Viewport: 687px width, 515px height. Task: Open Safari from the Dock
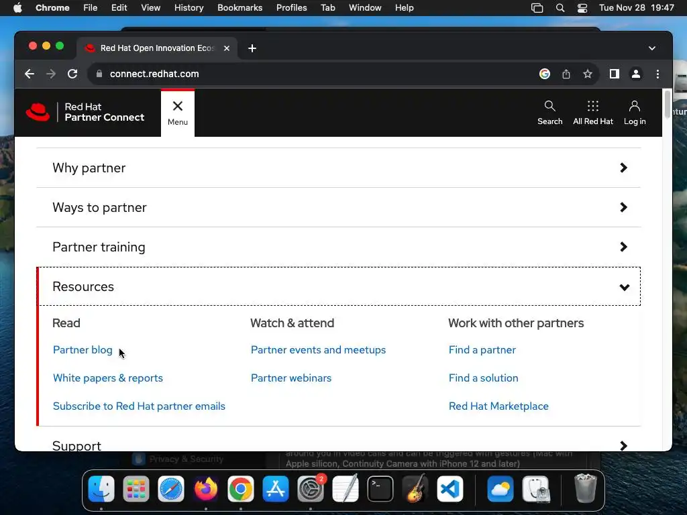(x=171, y=489)
